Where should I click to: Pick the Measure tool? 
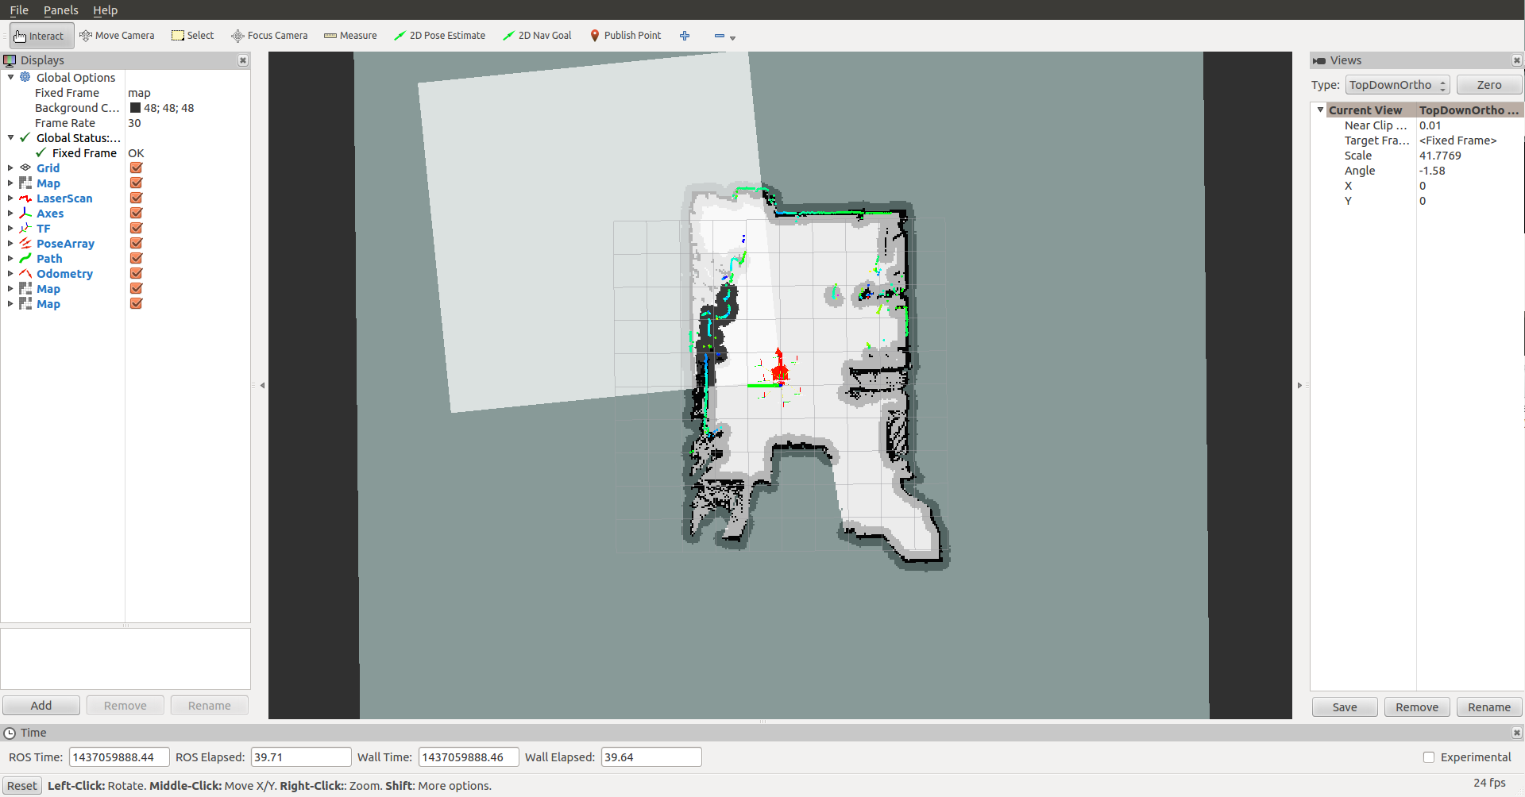[350, 36]
